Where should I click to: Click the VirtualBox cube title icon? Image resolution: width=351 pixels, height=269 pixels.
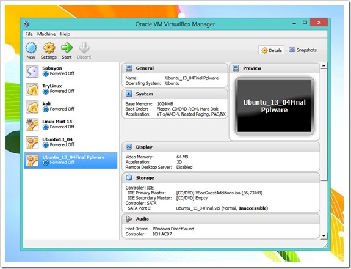(x=27, y=24)
